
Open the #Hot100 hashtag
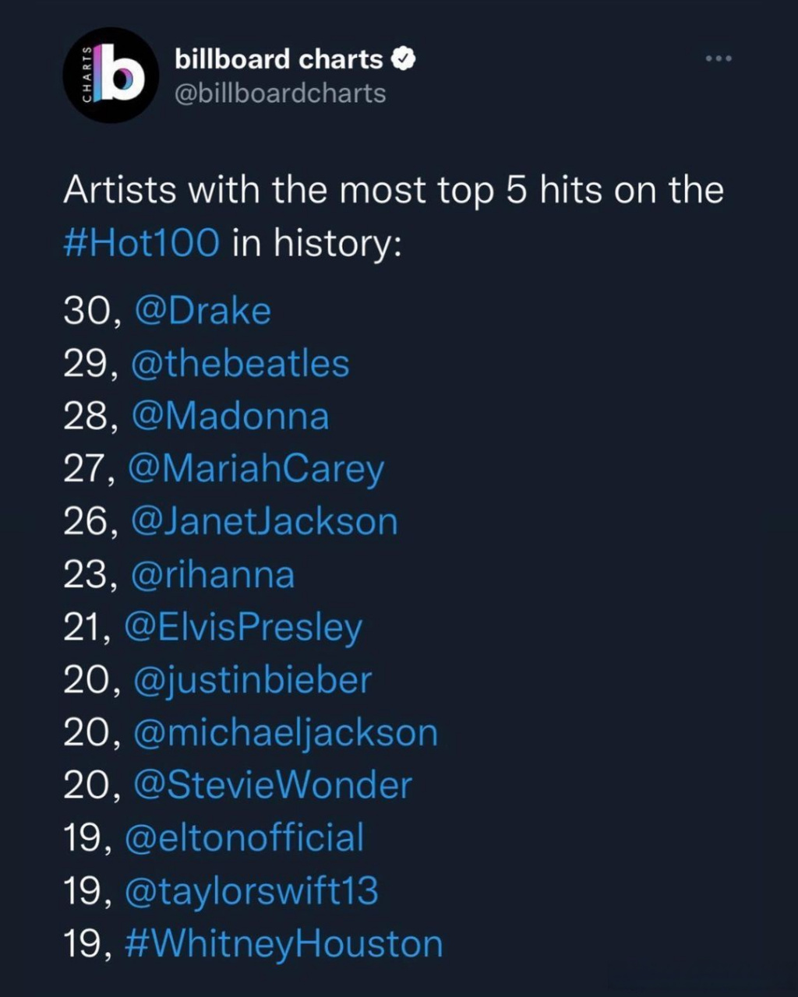tap(141, 242)
